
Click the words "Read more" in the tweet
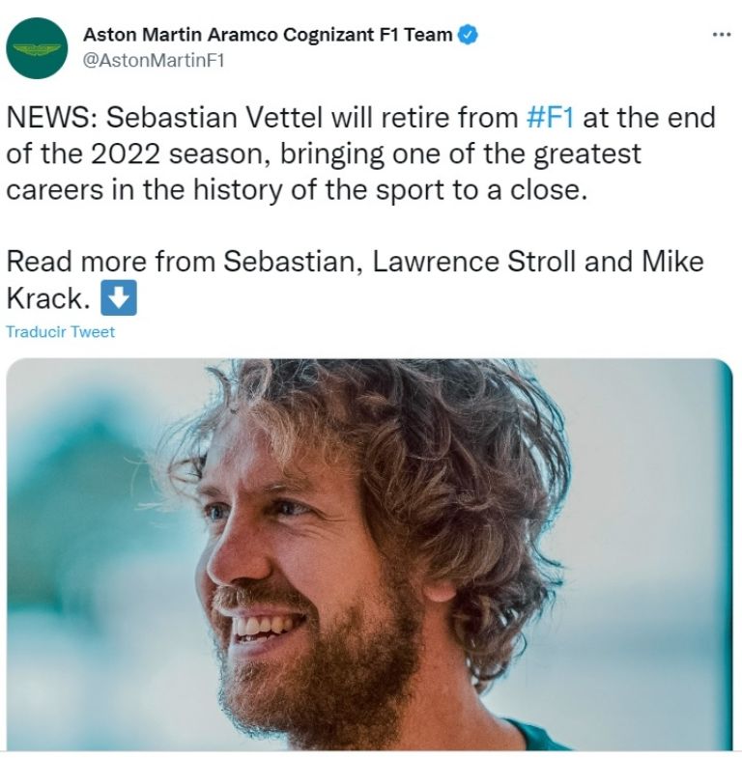click(77, 262)
